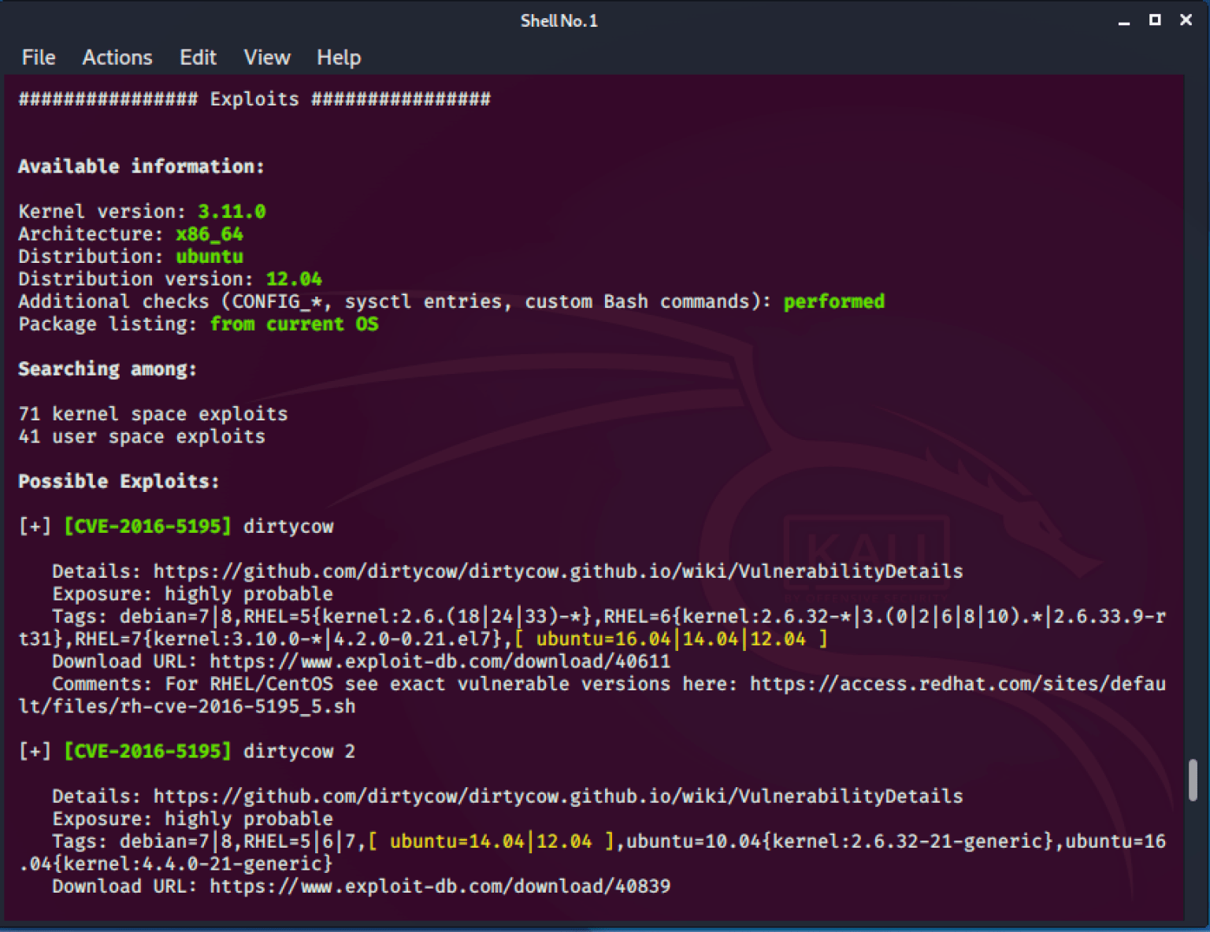Click architecture value x86_64

click(210, 235)
